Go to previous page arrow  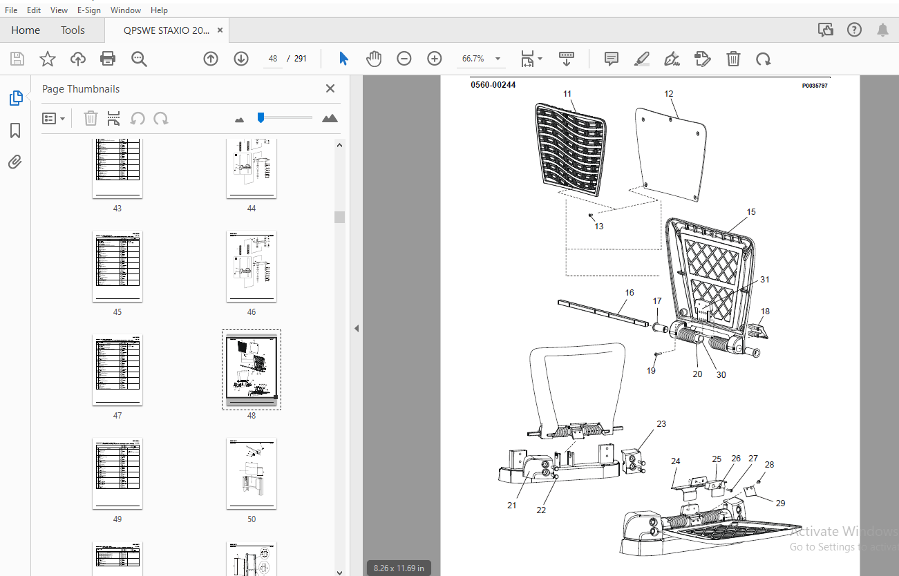click(211, 59)
